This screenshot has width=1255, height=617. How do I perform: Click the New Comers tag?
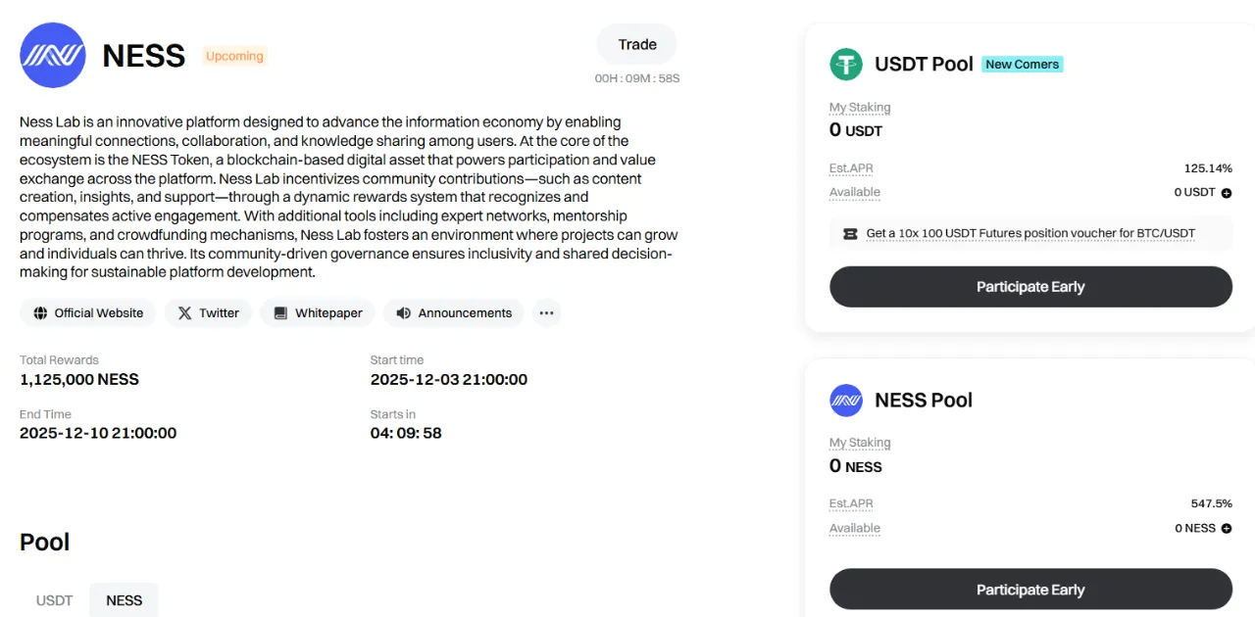click(x=1022, y=65)
